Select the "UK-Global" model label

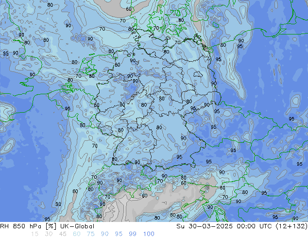pyautogui.click(x=77, y=226)
